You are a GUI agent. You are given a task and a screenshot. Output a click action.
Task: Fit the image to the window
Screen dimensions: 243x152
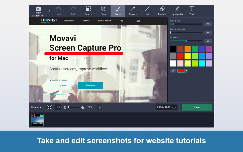click(50, 107)
